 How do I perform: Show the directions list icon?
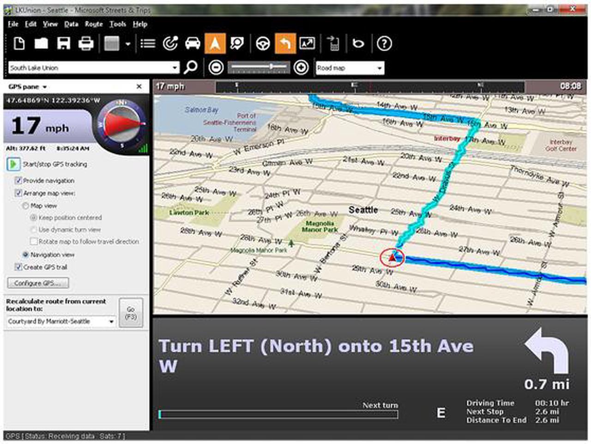click(148, 43)
